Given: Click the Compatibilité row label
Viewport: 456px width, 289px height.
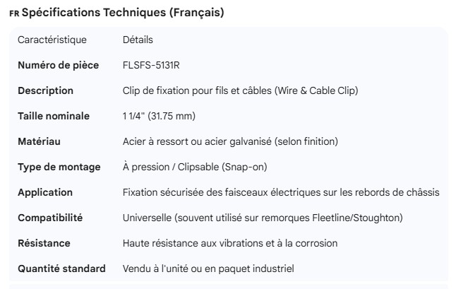Looking at the screenshot, I should [50, 218].
